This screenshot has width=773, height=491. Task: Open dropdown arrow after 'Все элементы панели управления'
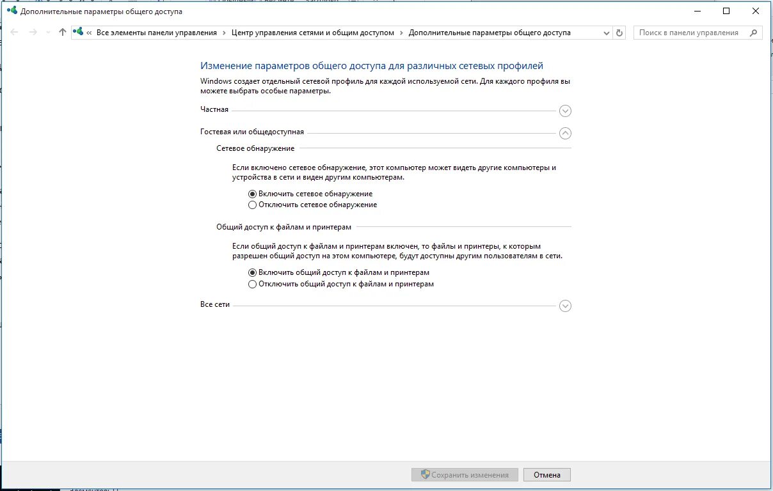[225, 33]
